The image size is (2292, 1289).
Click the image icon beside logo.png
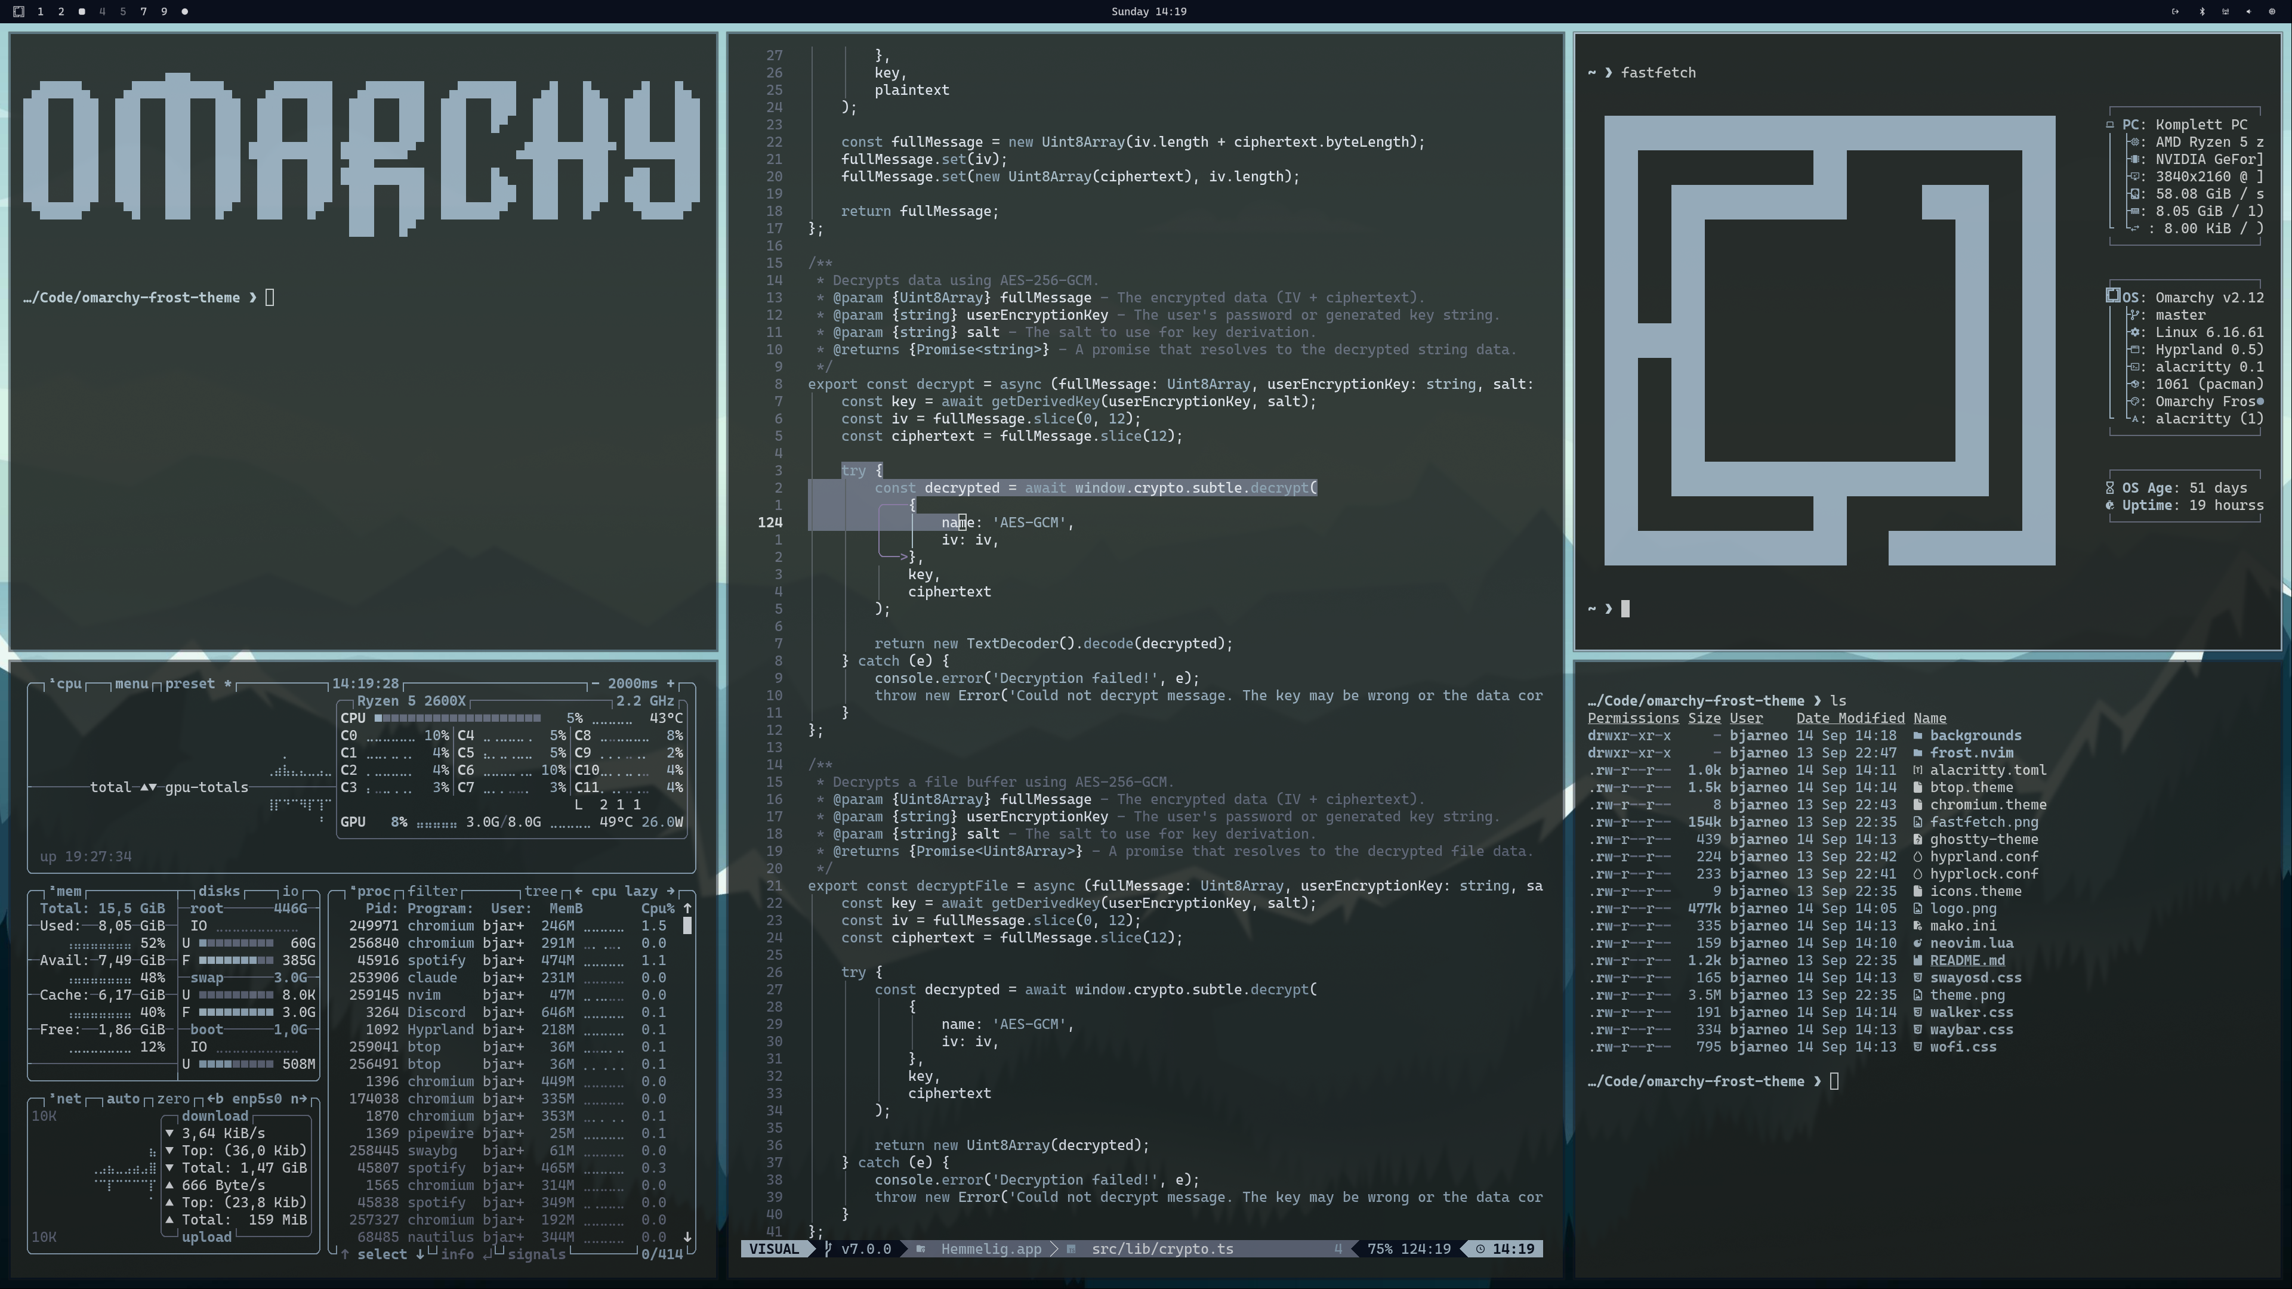(x=1917, y=908)
